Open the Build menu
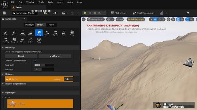 coord(50,2)
